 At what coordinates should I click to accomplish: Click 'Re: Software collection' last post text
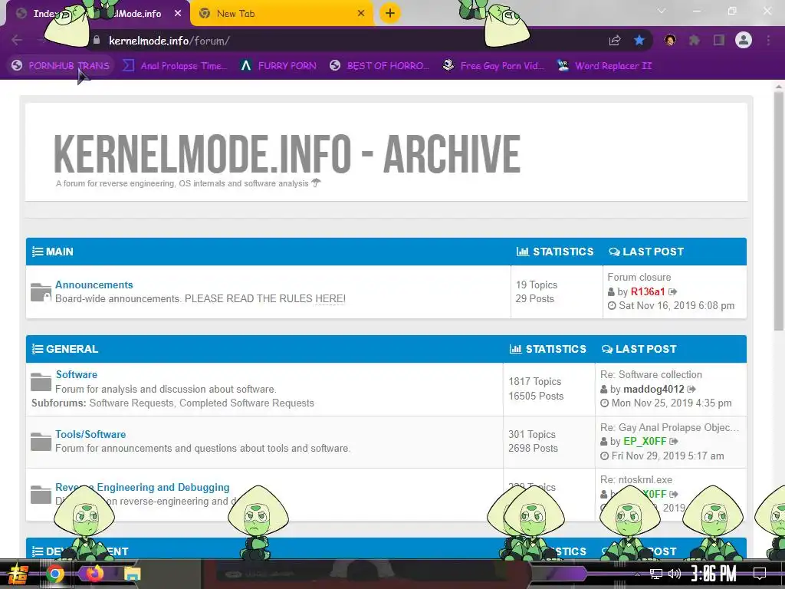(651, 374)
